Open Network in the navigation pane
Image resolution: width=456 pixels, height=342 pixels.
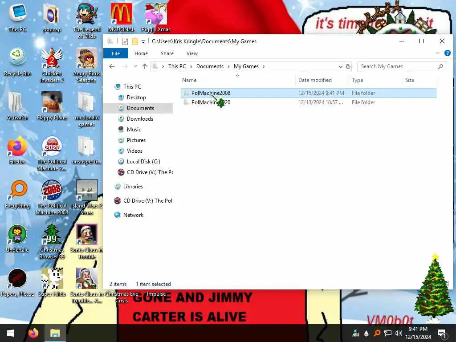(x=133, y=215)
